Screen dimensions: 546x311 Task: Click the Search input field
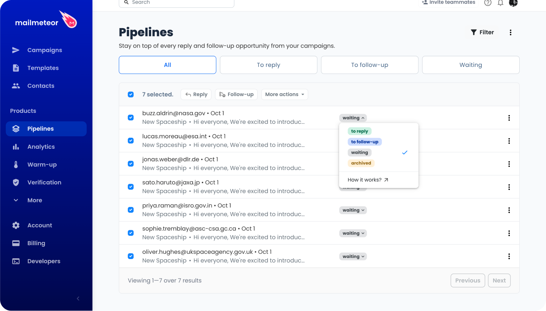click(x=176, y=3)
